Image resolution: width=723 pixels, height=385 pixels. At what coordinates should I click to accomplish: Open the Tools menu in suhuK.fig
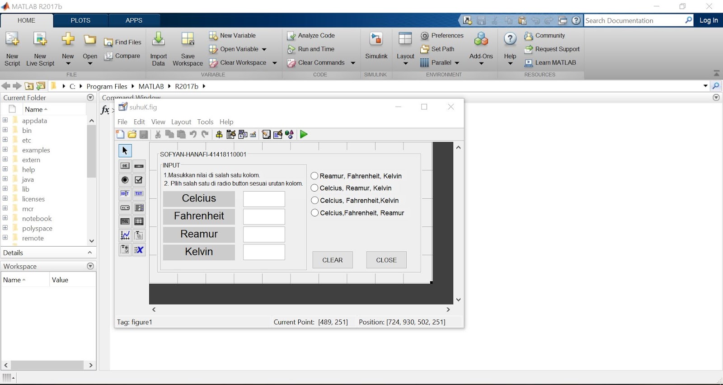[x=205, y=122]
